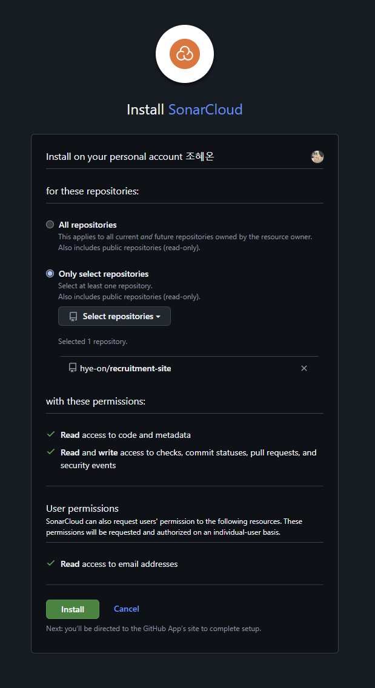Click checkmark next to read and write access

[x=51, y=452]
